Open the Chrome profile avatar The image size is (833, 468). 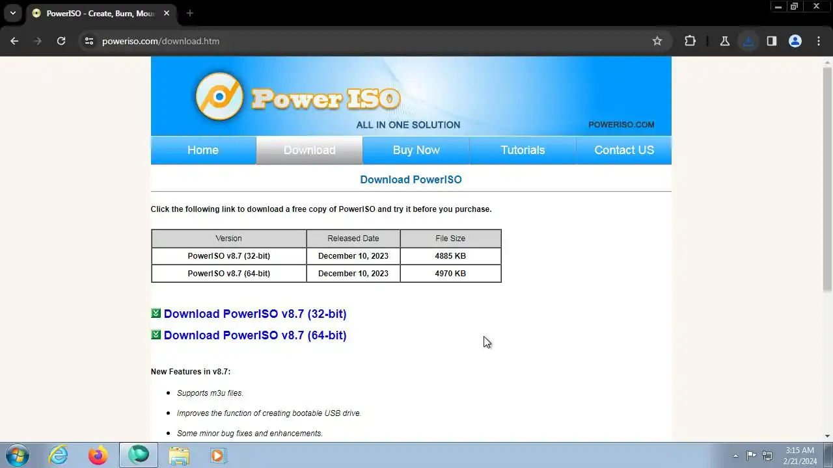click(795, 41)
